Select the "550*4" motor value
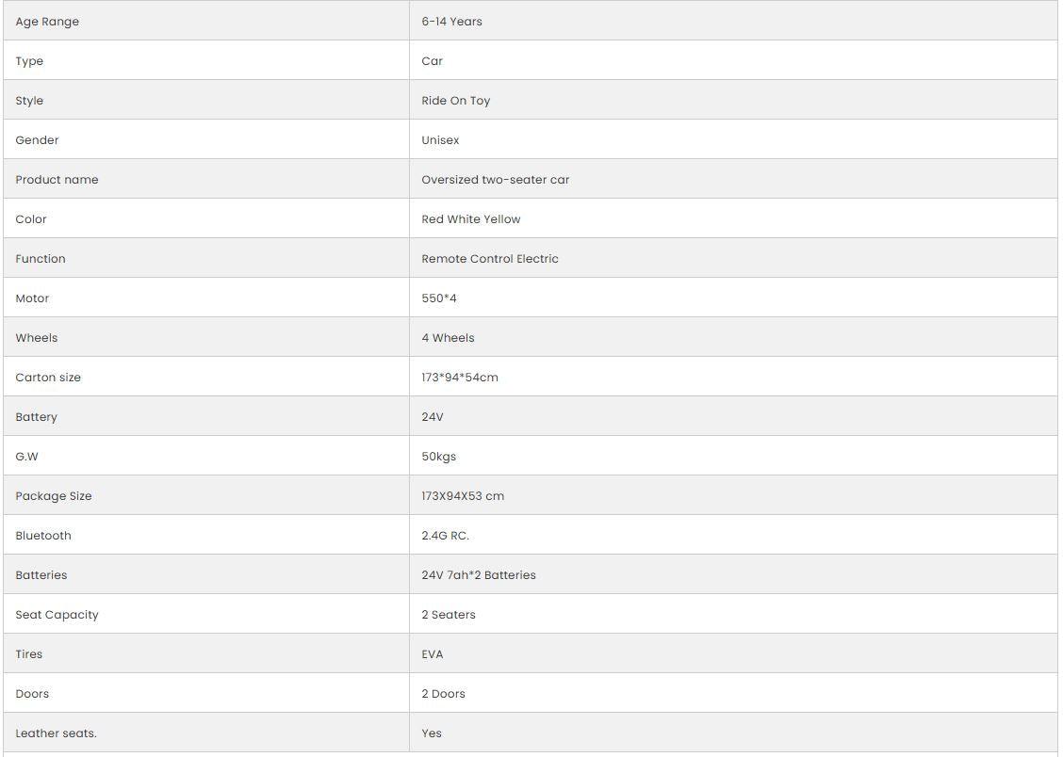The width and height of the screenshot is (1063, 757). click(x=439, y=298)
